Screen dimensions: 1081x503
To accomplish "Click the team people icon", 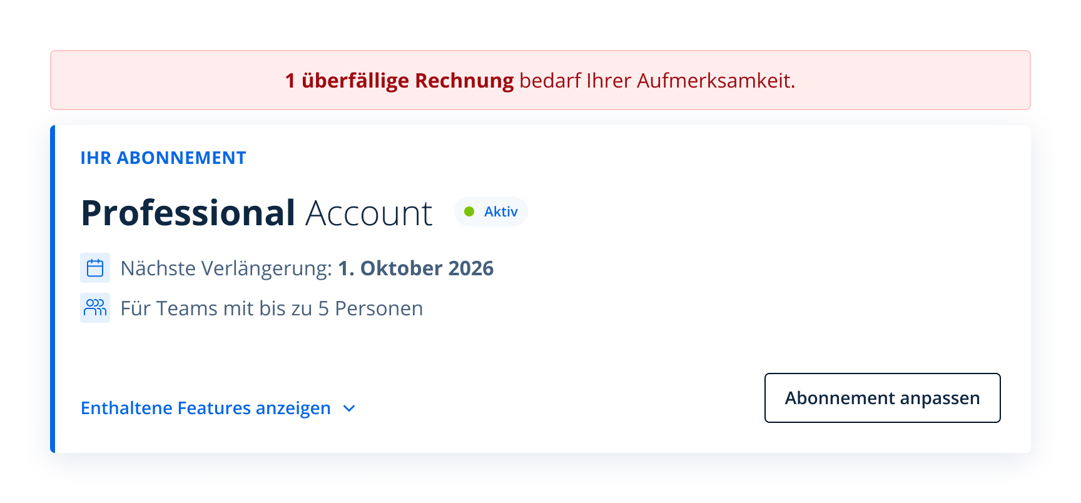I will [95, 308].
